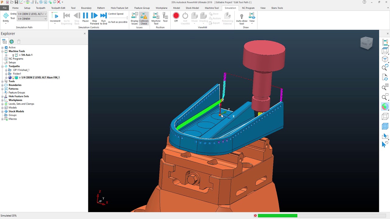Expand the OP1 Finished_1 folder
Screen dimensions: 390x219
(x=6, y=70)
